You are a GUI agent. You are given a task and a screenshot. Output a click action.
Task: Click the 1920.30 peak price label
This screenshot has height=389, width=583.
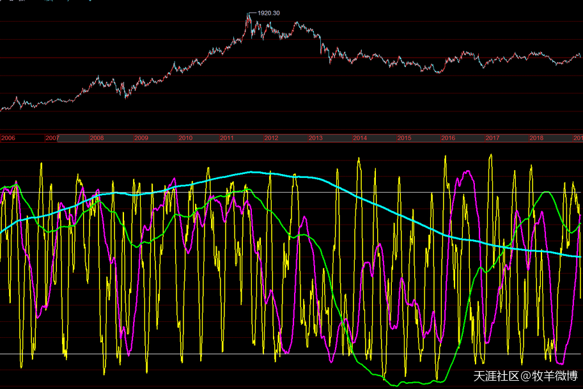[x=269, y=12]
